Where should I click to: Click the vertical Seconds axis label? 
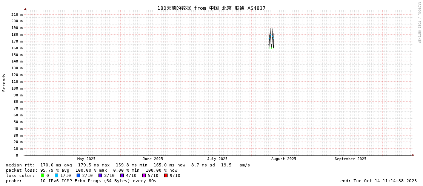(x=4, y=82)
